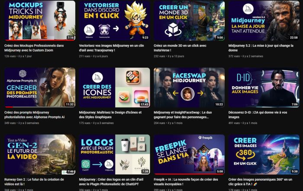Open the Logos avec le plugin Photorealistic thumbnail
The height and width of the screenshot is (191, 303).
114,155
